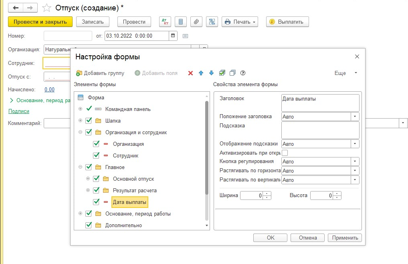This screenshot has width=408, height=264.
Task: Open the help question mark icon
Action: pyautogui.click(x=243, y=73)
